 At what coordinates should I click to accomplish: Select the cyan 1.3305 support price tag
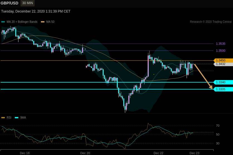pyautogui.click(x=223, y=89)
